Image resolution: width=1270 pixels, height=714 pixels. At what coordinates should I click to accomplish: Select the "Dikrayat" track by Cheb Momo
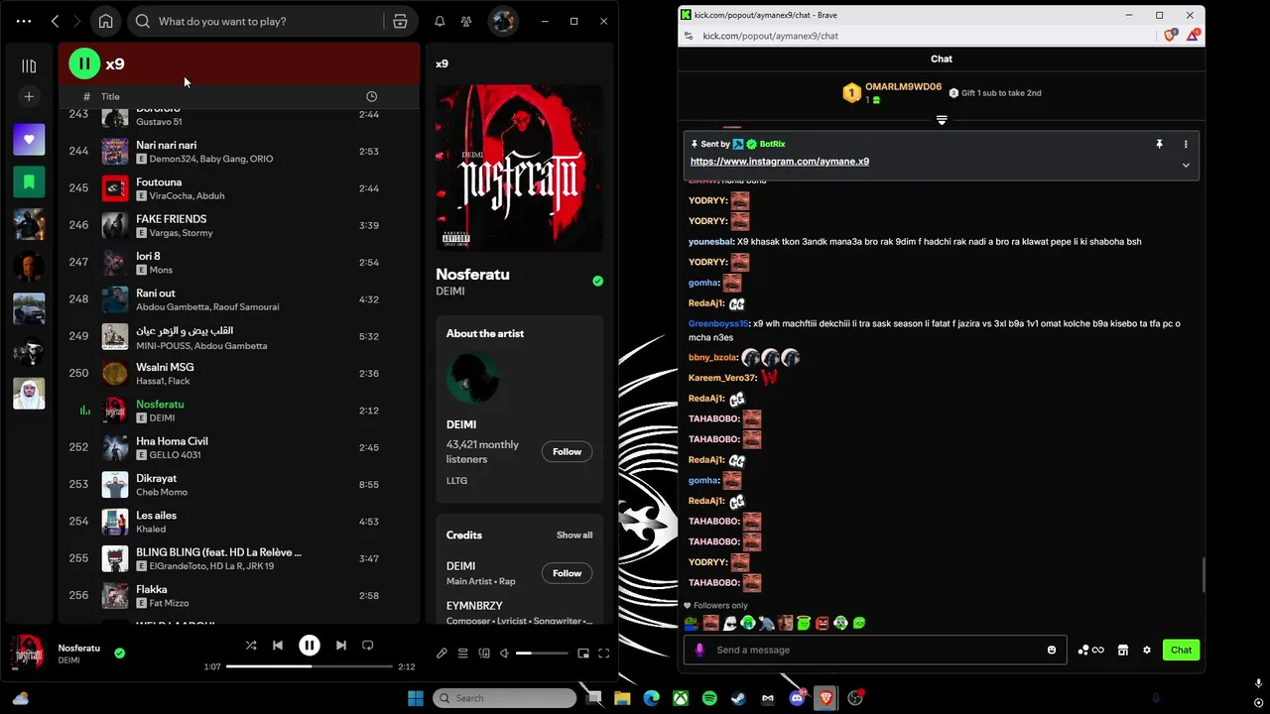[238, 484]
